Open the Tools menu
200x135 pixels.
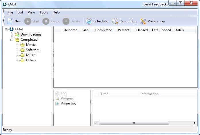44,12
